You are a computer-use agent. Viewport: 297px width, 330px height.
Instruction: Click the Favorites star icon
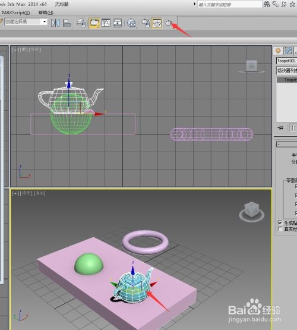pyautogui.click(x=293, y=4)
